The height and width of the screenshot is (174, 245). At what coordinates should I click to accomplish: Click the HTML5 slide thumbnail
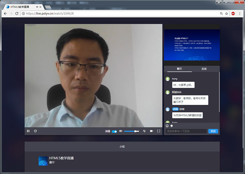(x=192, y=45)
